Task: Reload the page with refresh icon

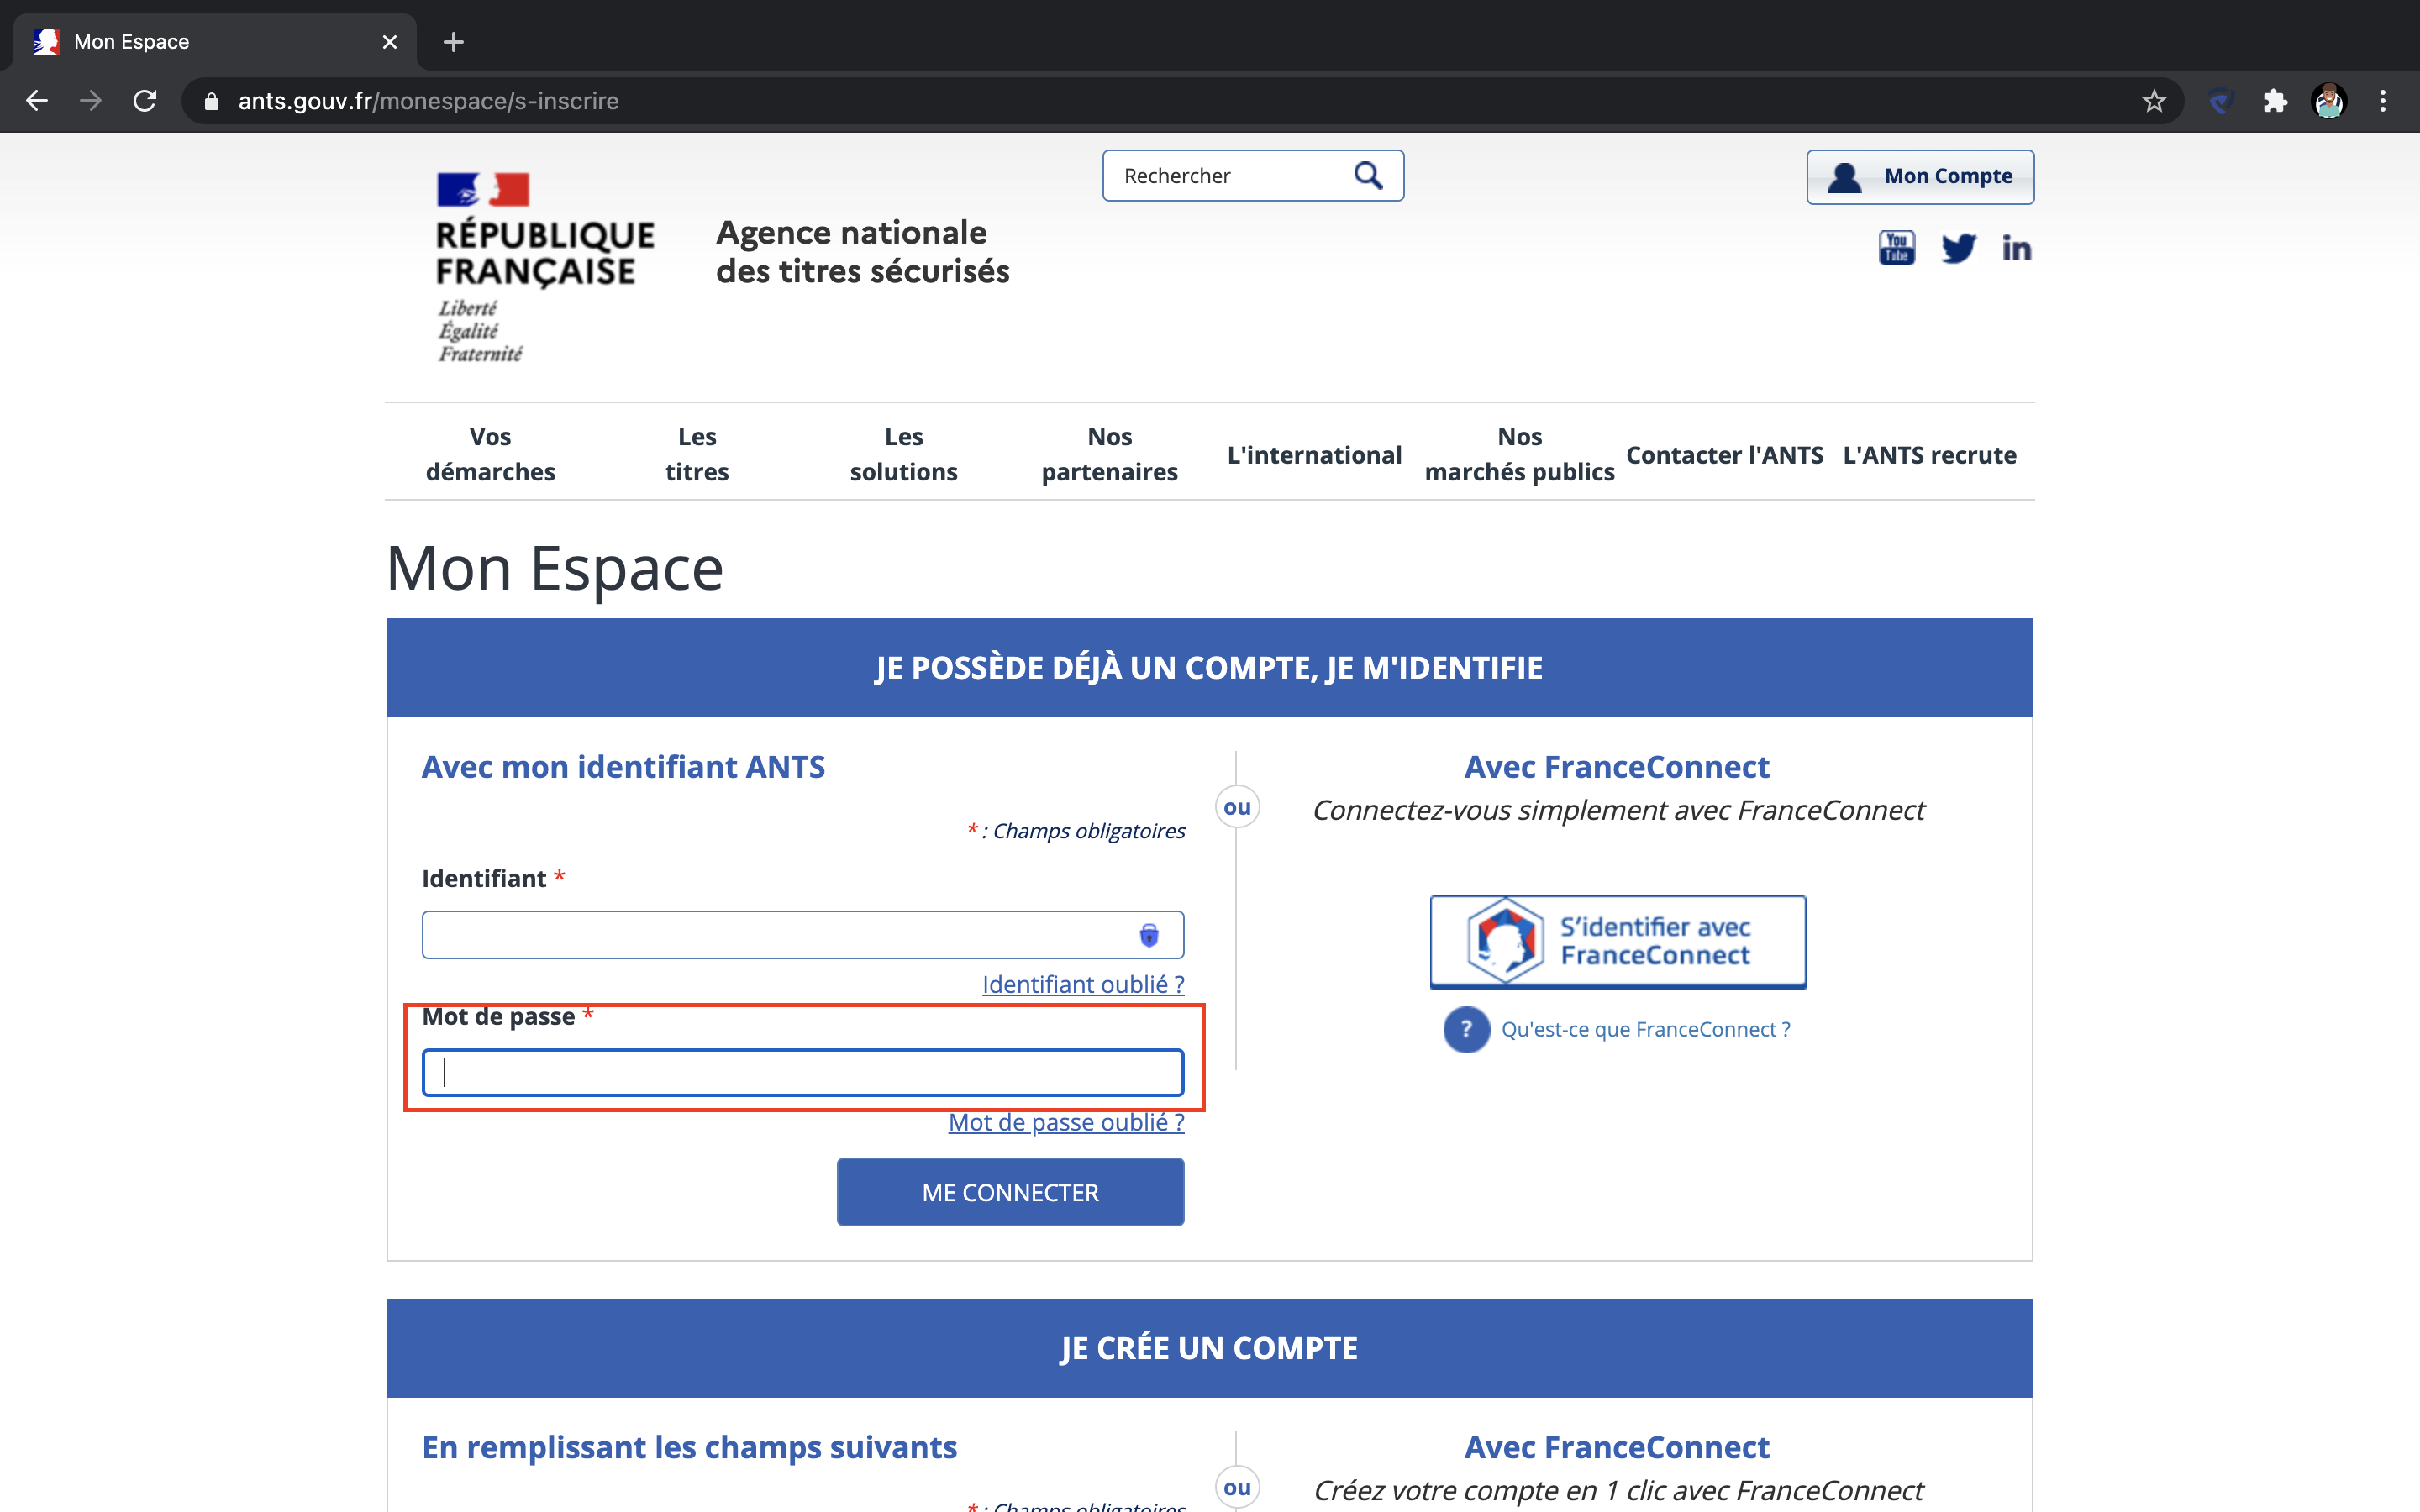Action: (x=145, y=101)
